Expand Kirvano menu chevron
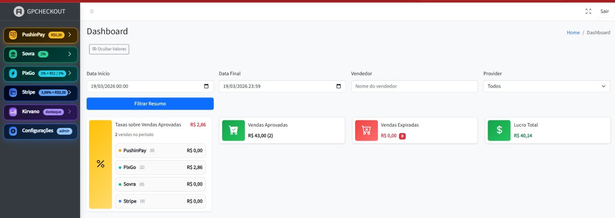615x218 pixels. click(x=70, y=111)
